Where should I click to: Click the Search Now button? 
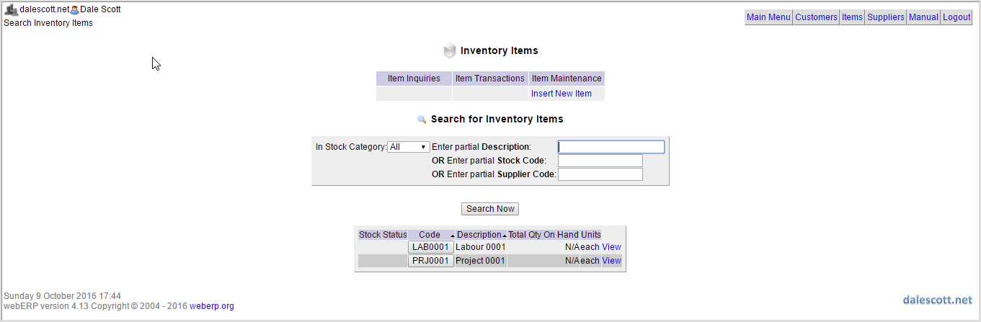pos(490,209)
